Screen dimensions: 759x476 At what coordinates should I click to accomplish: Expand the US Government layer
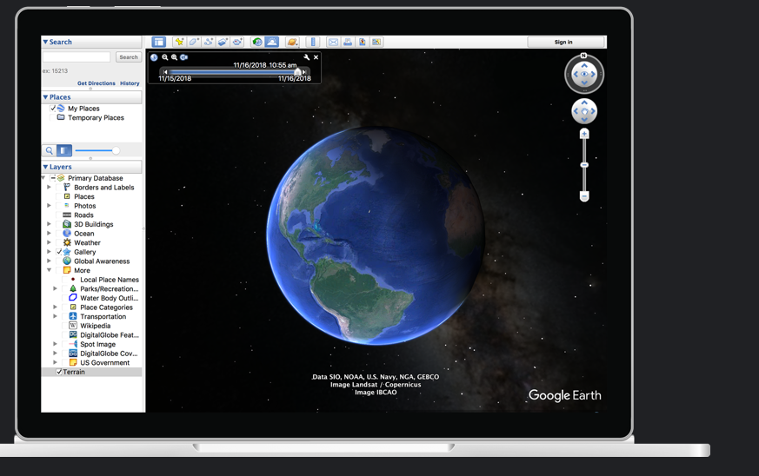tap(55, 362)
